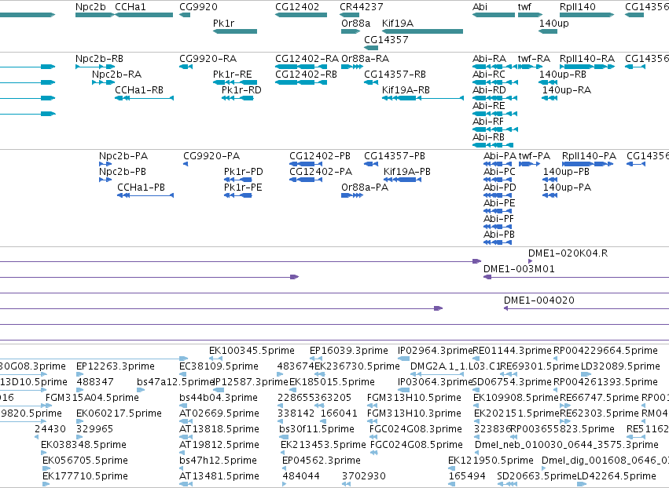Viewport: 669px width, 488px height.
Task: Click clone DME1-020K04.R
Action: click(x=531, y=261)
